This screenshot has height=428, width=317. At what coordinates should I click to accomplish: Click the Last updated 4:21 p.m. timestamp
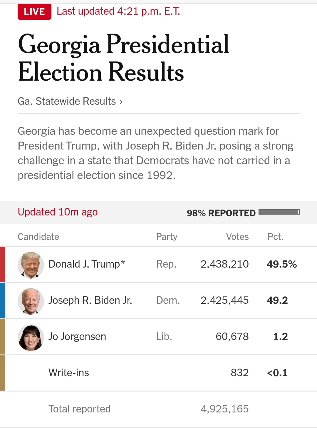[118, 11]
